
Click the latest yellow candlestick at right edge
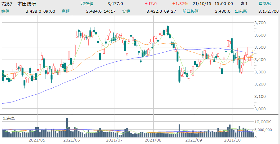[253, 52]
